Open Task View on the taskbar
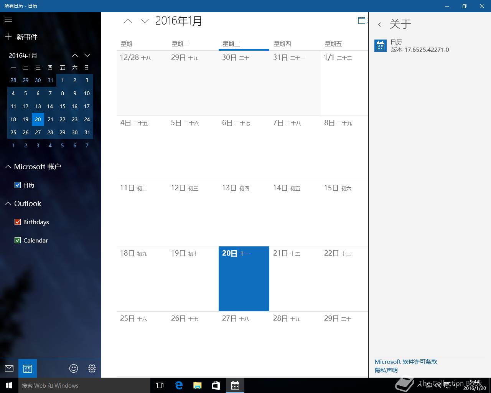 160,385
